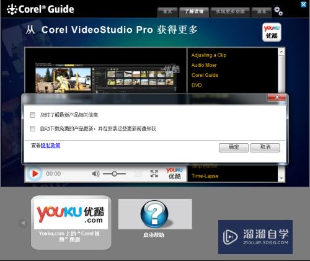Screen dimensions: 310x261
Task: Click the video list scrollbar down arrow
Action: point(281,178)
